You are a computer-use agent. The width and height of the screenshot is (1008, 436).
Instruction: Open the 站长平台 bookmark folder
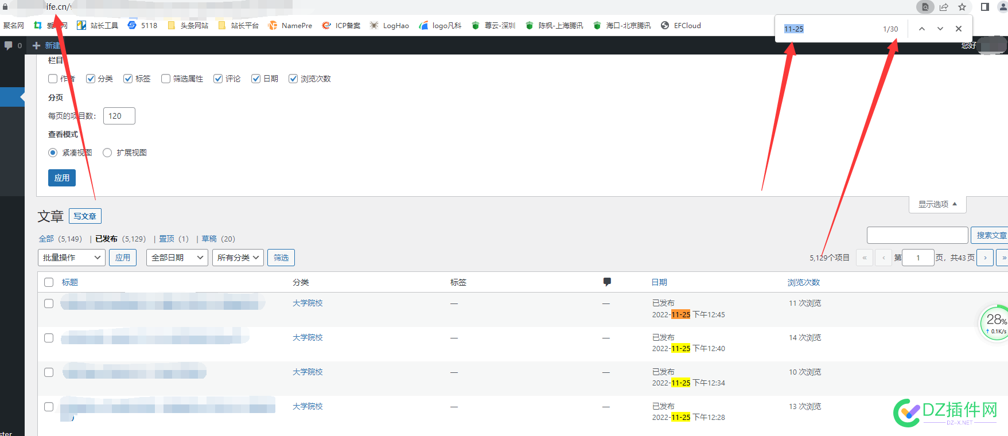pyautogui.click(x=238, y=25)
